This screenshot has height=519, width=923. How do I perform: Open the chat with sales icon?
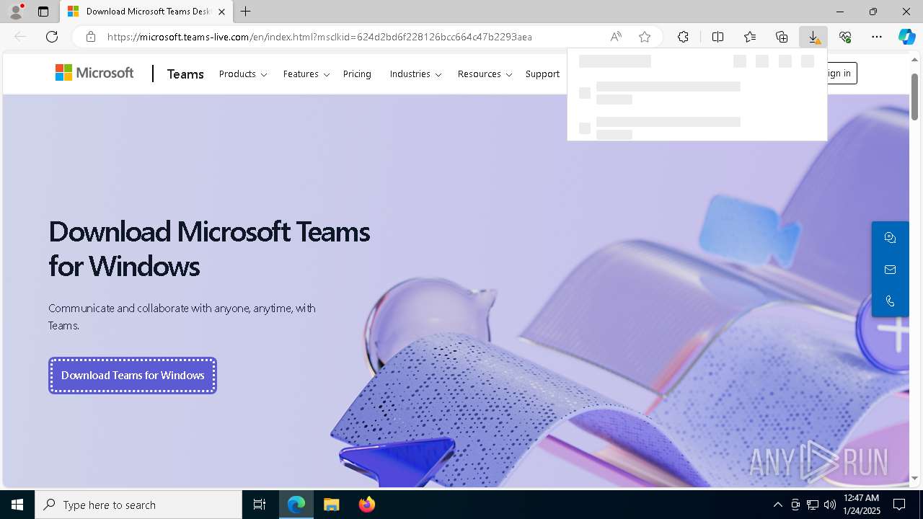890,238
